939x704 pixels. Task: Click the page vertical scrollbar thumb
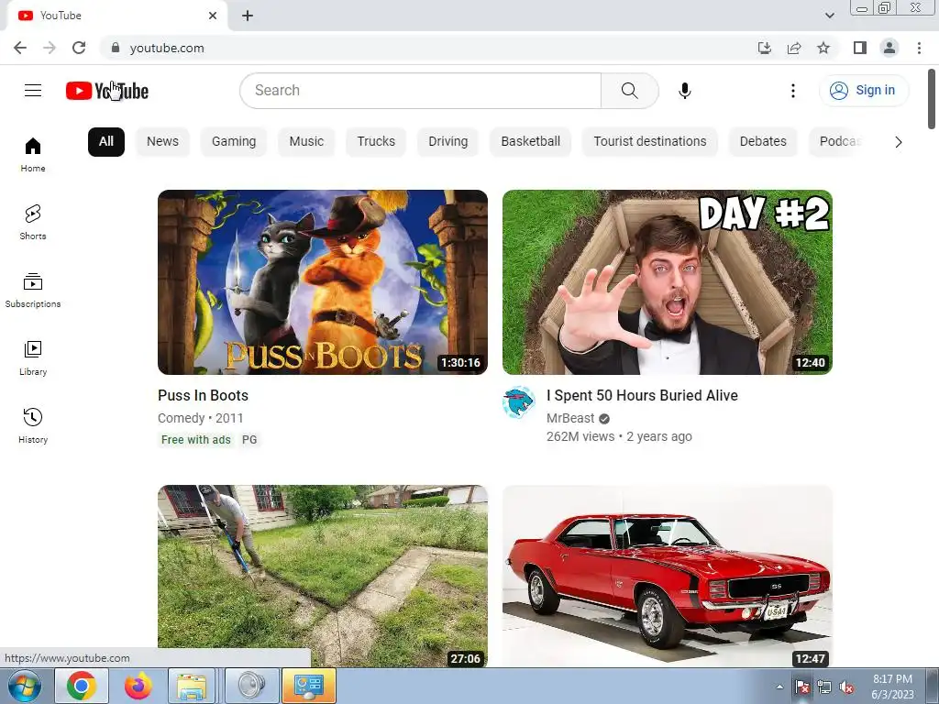tap(932, 99)
